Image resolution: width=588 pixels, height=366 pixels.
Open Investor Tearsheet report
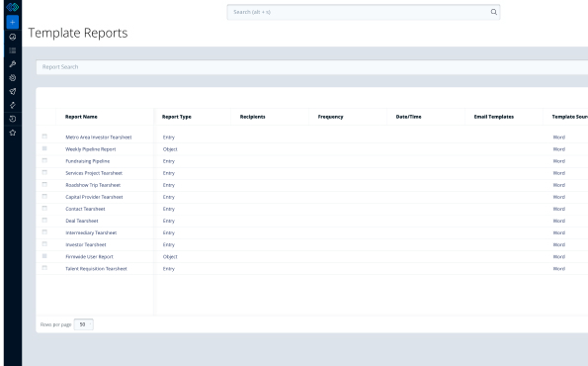coord(86,244)
